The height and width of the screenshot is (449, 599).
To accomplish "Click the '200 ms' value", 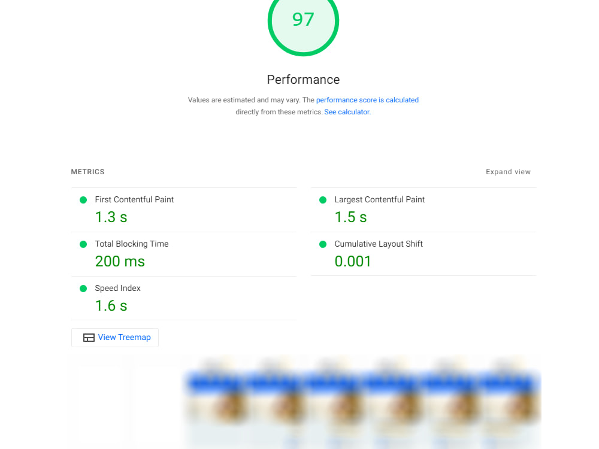I will pos(120,262).
